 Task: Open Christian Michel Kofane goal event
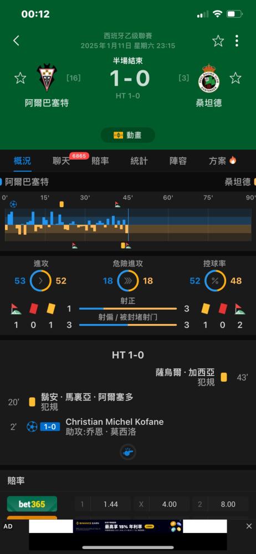click(115, 422)
